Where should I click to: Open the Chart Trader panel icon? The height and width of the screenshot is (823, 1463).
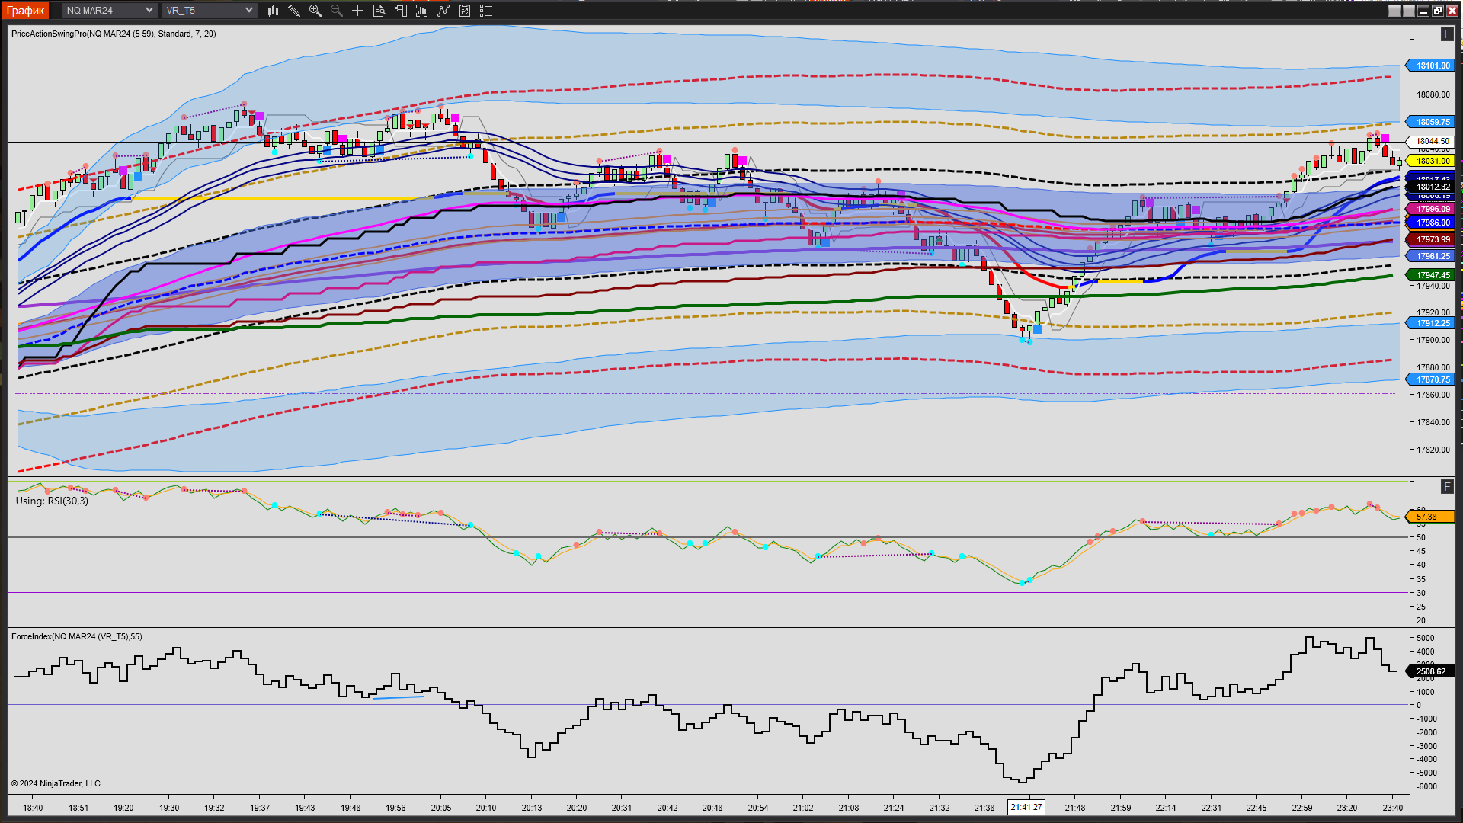(x=400, y=11)
